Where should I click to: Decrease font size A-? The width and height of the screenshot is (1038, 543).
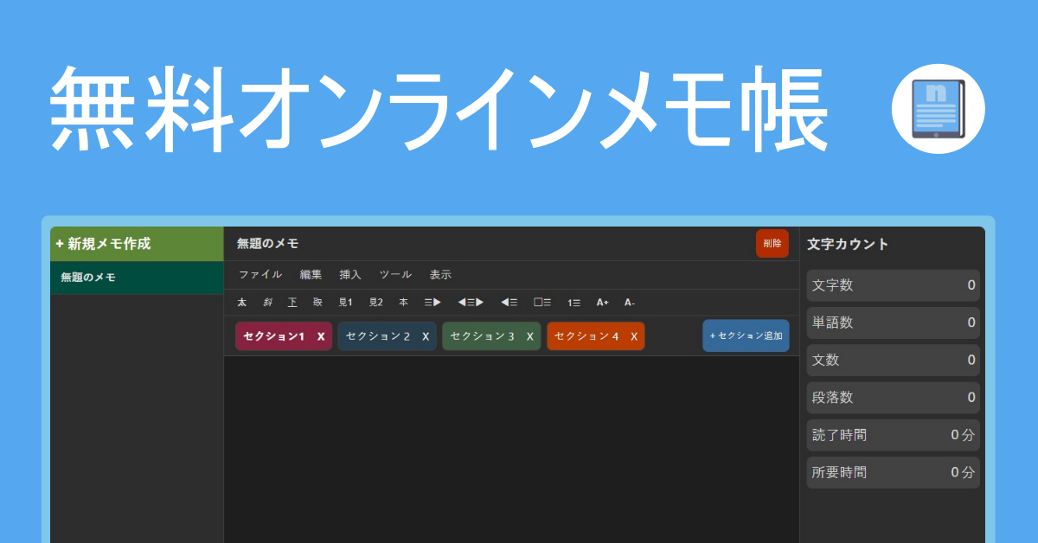(x=630, y=303)
